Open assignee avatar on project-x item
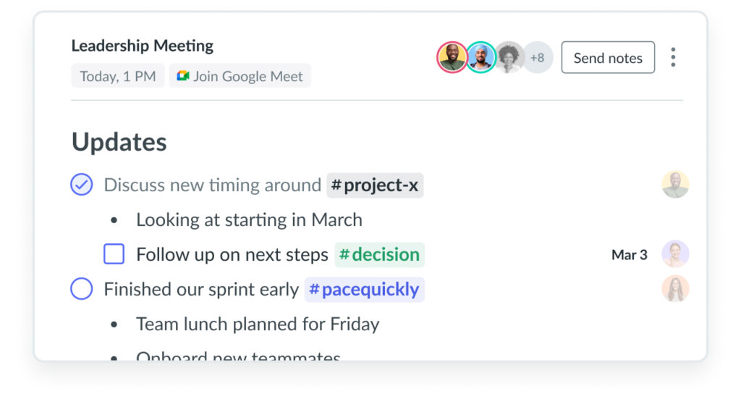Viewport: 741px width, 394px height. coord(675,185)
